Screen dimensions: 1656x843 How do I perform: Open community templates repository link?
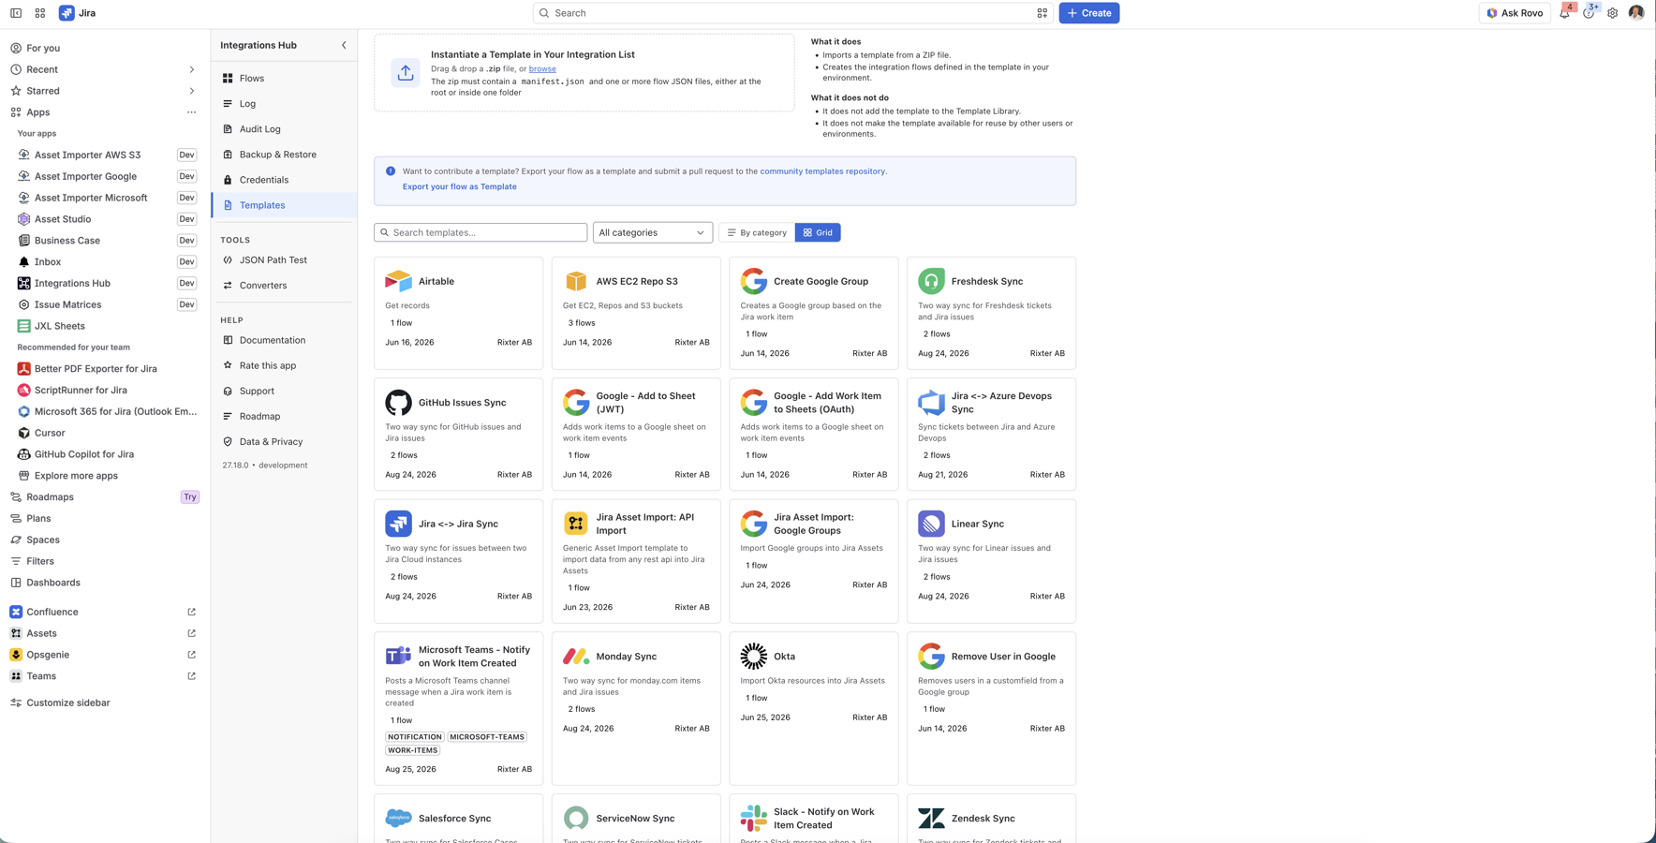click(822, 171)
